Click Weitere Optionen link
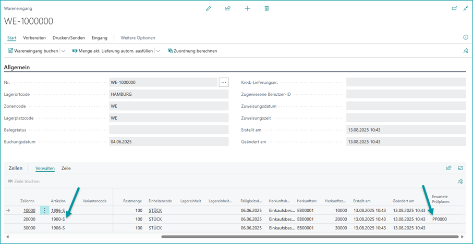 [138, 37]
